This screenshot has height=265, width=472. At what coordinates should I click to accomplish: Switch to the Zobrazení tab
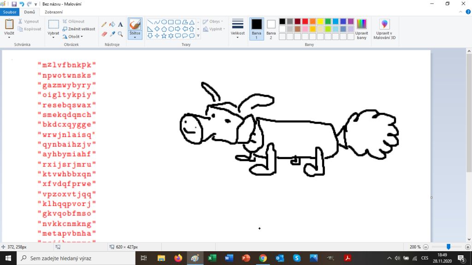pyautogui.click(x=53, y=12)
